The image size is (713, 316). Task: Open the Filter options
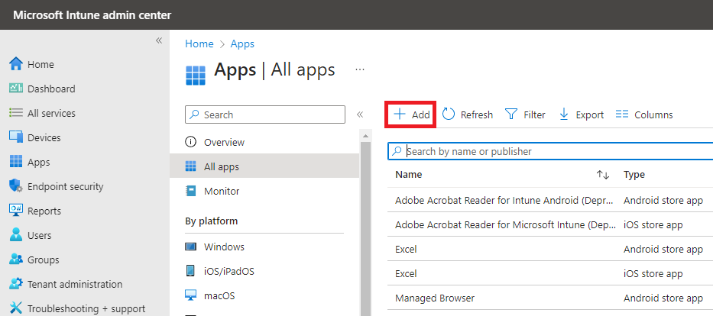click(x=525, y=114)
